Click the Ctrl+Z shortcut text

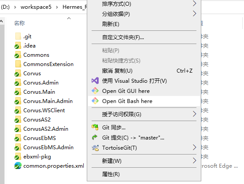tap(185, 71)
